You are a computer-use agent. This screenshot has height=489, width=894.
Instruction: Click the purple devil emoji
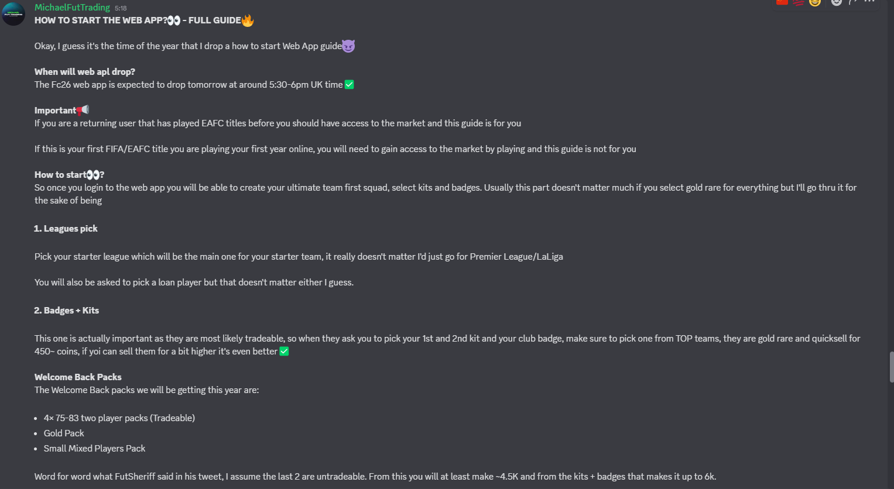coord(348,46)
